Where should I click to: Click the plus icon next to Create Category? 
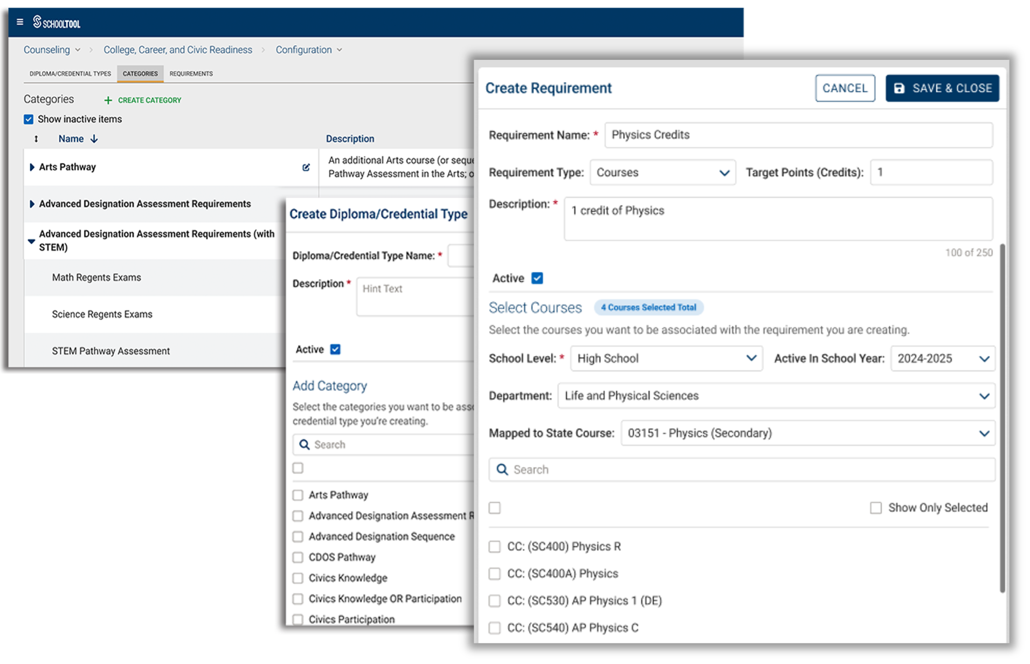click(108, 100)
